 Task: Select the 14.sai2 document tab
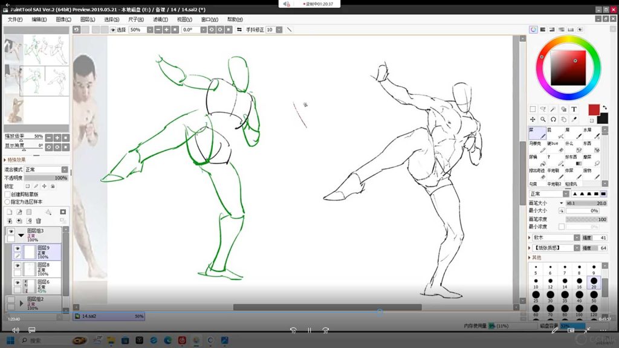pos(91,316)
